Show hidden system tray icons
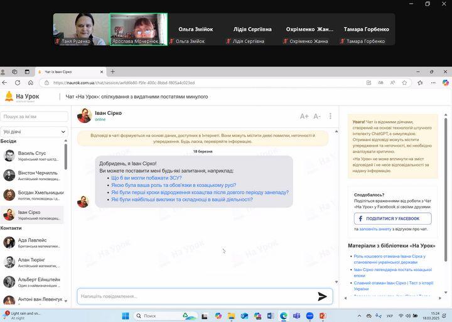Screen dimensions: 452x322 [x=359, y=316]
